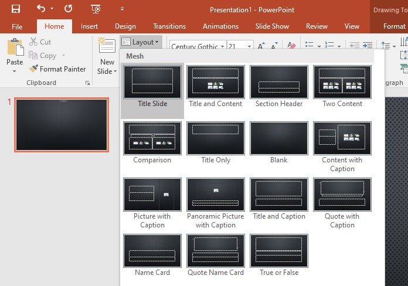Click the Cut button

[x=40, y=42]
